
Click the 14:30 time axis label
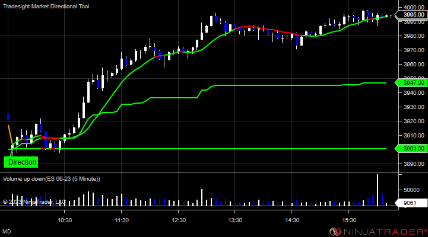click(292, 220)
